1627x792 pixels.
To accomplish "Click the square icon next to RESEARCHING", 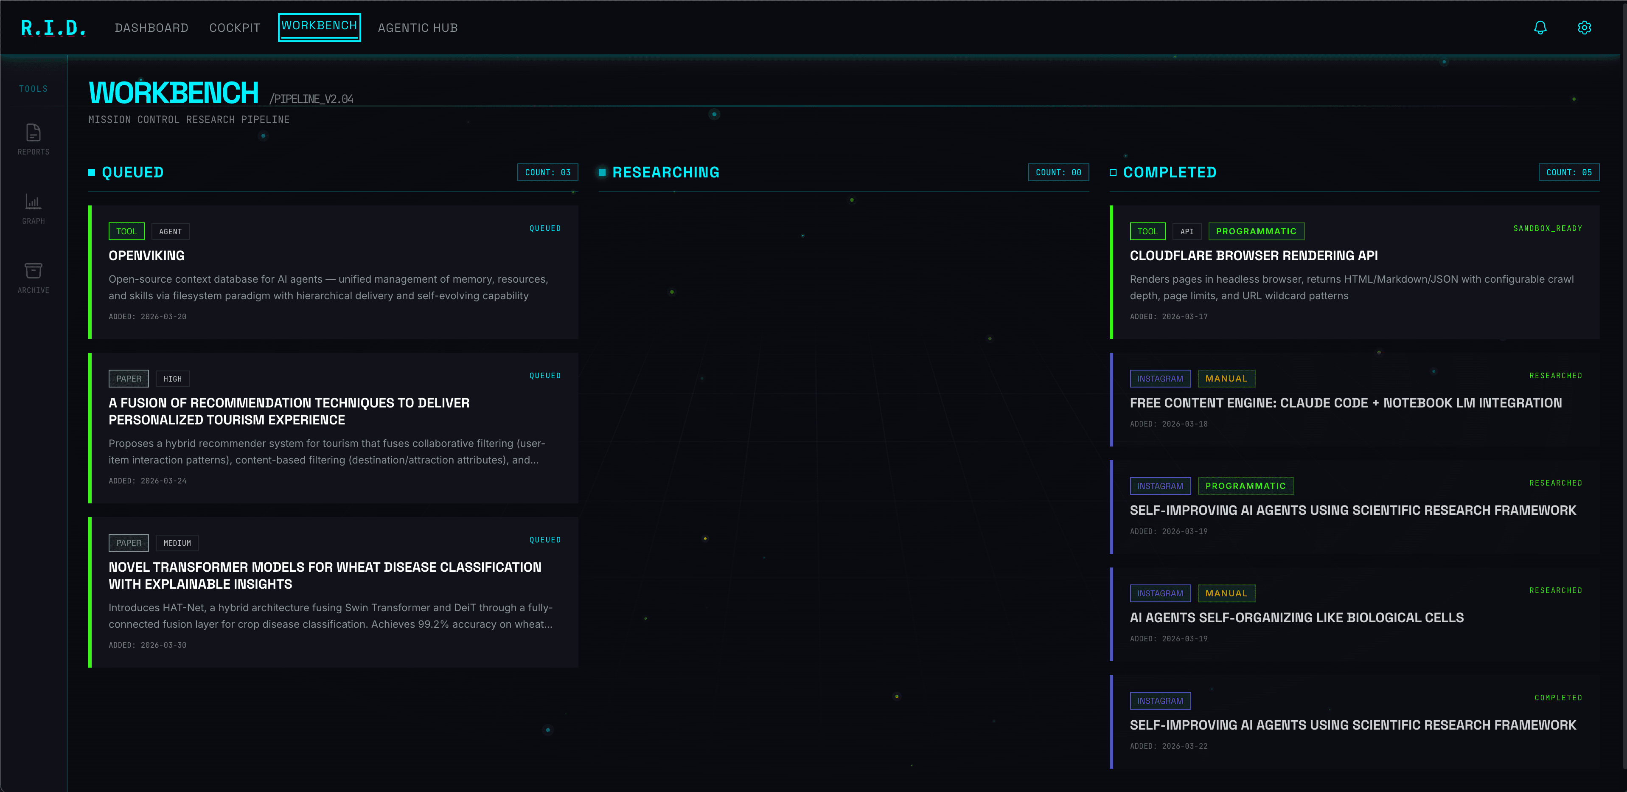I will pyautogui.click(x=602, y=172).
